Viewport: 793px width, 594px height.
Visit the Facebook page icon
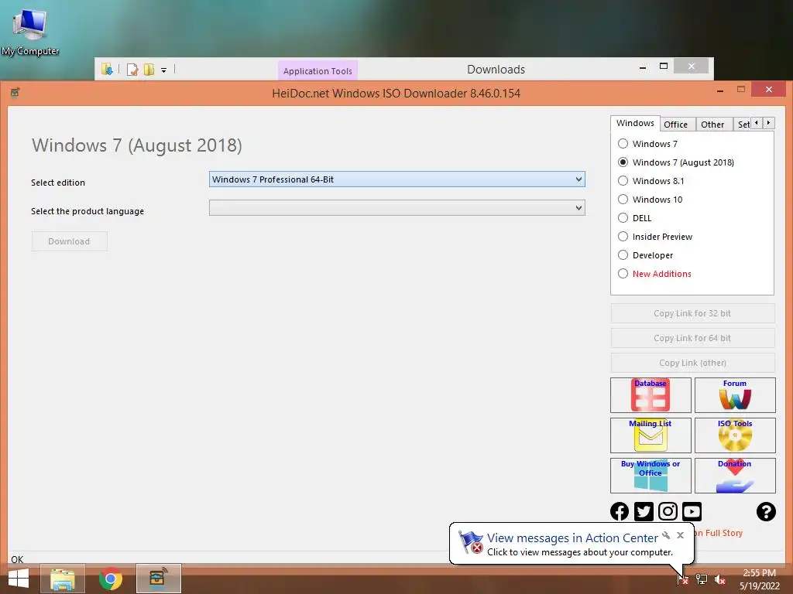tap(620, 511)
